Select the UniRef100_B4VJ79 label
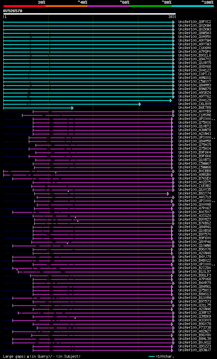The height and width of the screenshot is (359, 217). (195, 257)
